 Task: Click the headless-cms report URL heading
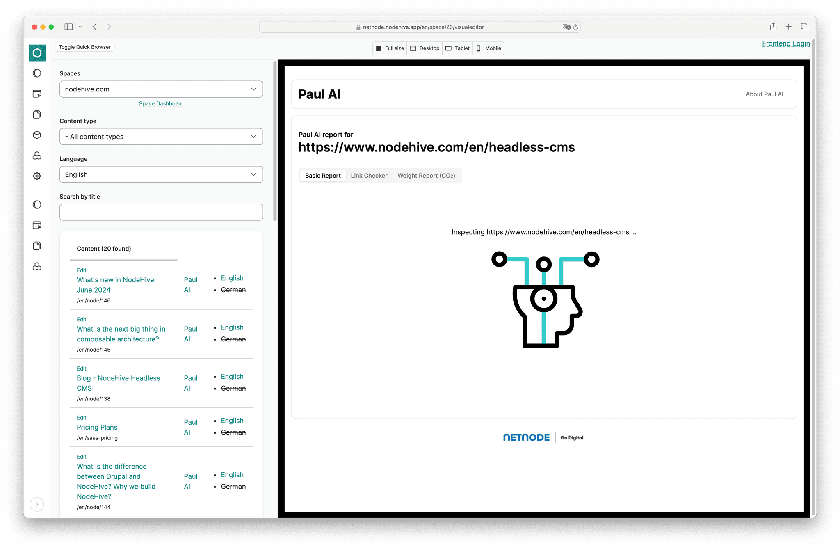[x=436, y=147]
